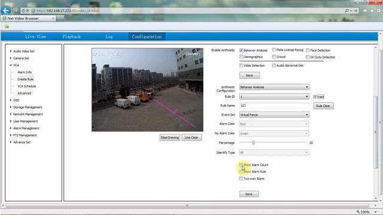This screenshot has height=215, width=383.
Task: Open the Rule ID dropdown
Action: [x=274, y=97]
